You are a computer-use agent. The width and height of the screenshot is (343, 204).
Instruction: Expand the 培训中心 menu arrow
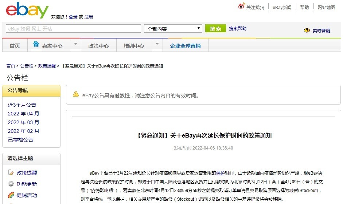(x=157, y=44)
